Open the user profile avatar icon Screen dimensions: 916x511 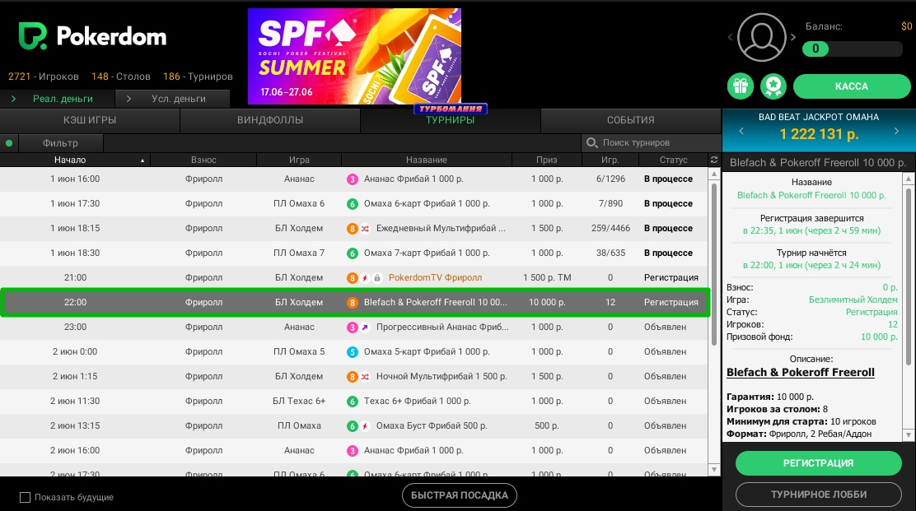point(761,37)
